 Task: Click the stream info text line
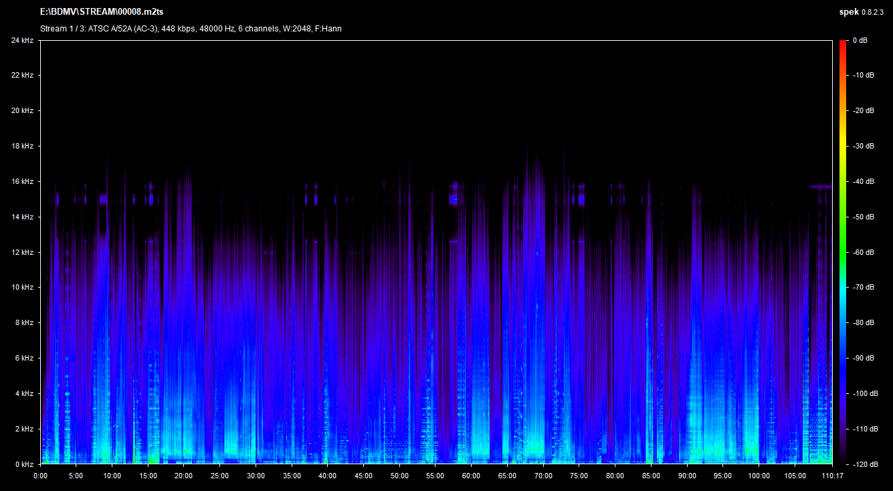(x=191, y=29)
